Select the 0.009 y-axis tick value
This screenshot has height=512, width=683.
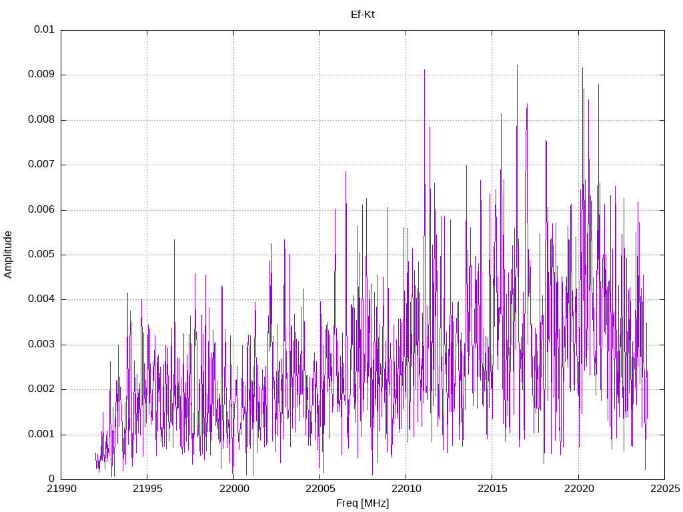pos(41,74)
